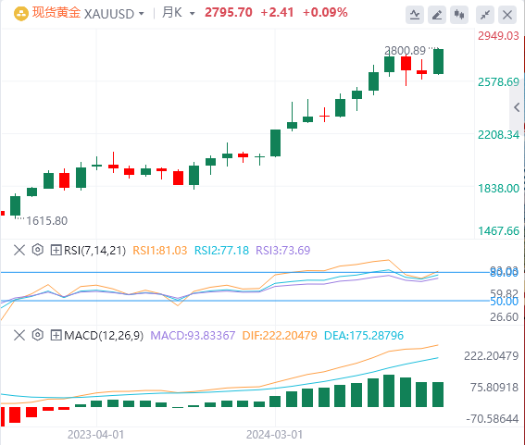Remove the RSI indicator panel
This screenshot has height=445, width=525.
[x=19, y=250]
